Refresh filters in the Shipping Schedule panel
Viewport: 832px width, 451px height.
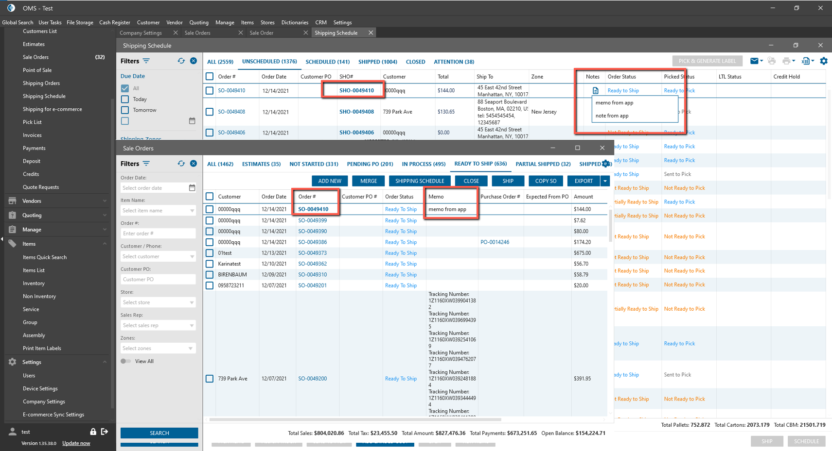(x=181, y=61)
